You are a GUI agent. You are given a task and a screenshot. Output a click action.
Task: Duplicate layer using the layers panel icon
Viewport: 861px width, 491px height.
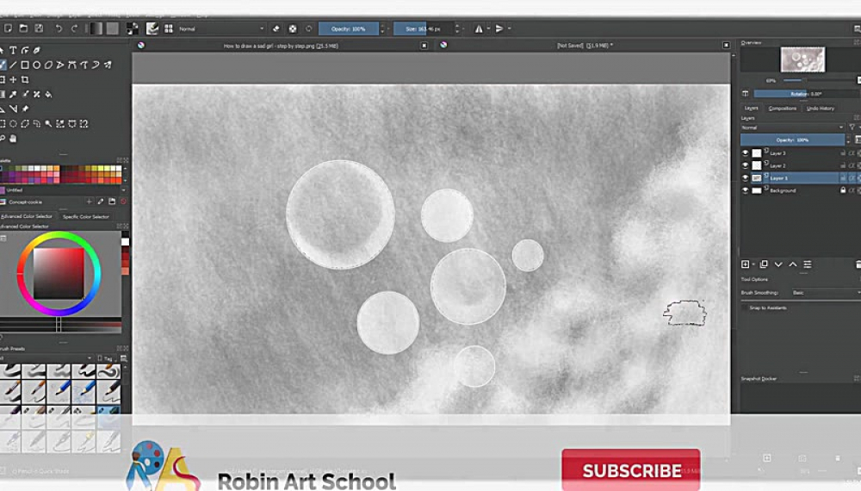point(764,264)
